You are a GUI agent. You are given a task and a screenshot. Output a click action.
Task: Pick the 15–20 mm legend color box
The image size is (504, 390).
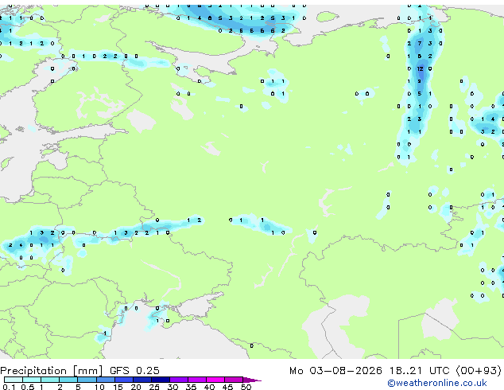124,380
